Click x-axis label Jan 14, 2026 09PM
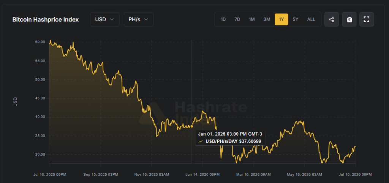389x183 pixels. coord(202,175)
